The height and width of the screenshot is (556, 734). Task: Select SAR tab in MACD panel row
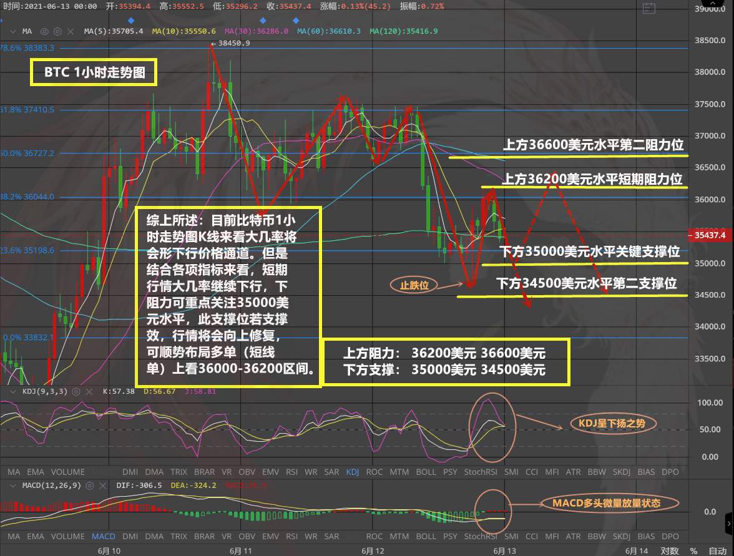point(331,537)
